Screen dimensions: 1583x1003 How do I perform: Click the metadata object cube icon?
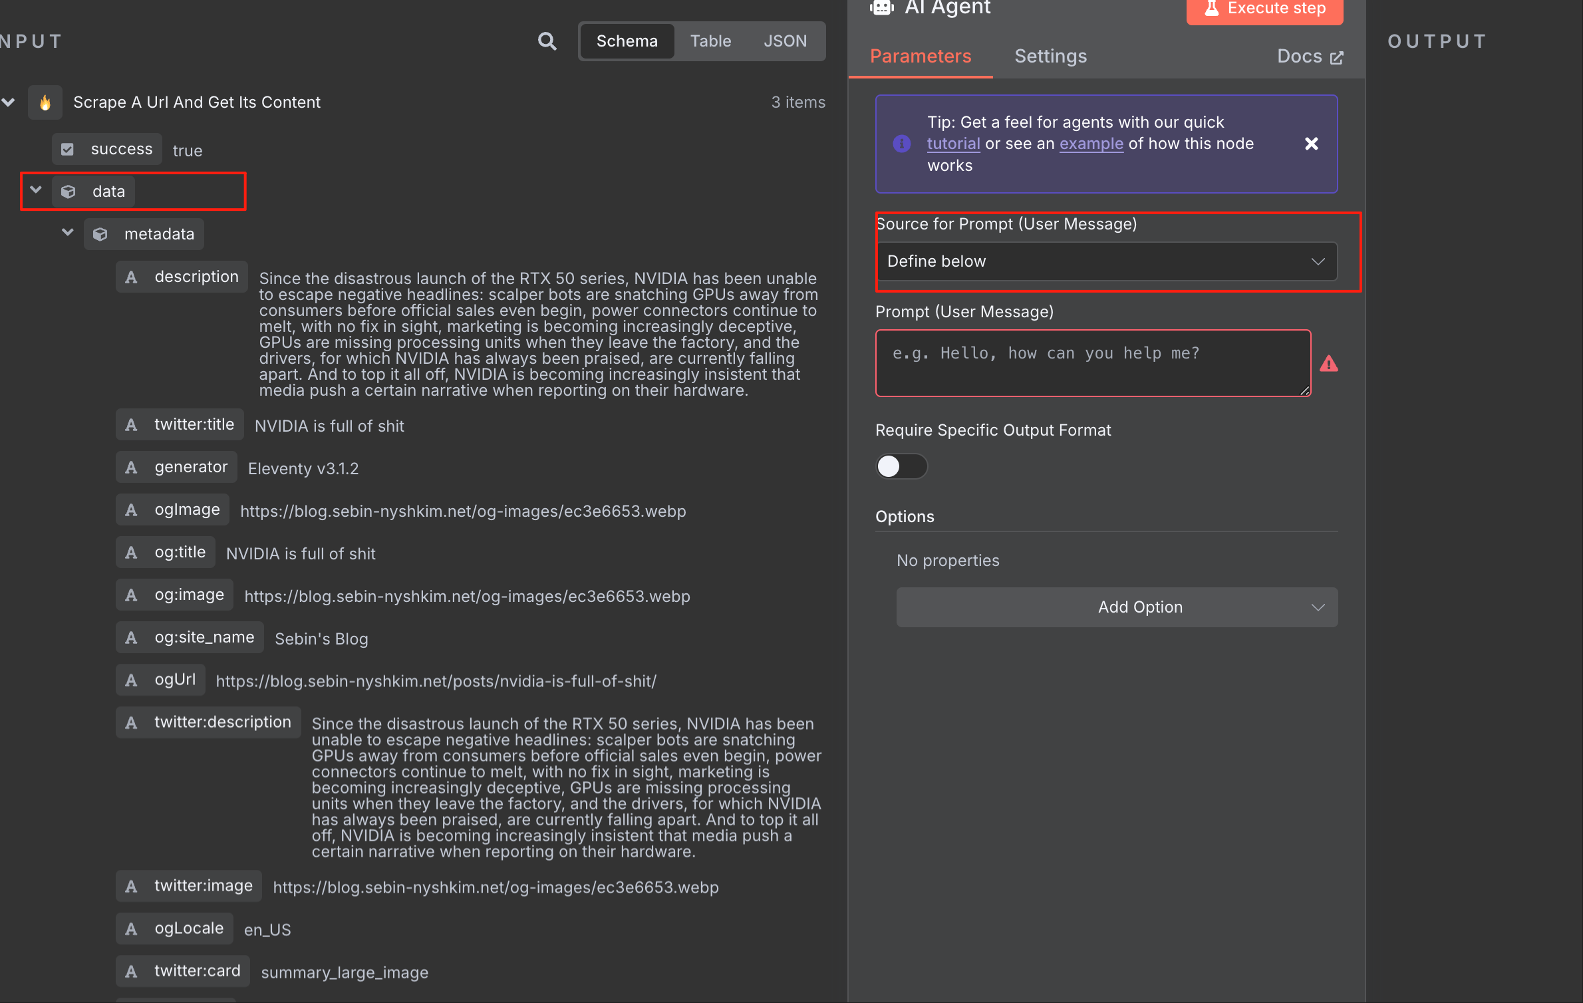pyautogui.click(x=100, y=235)
